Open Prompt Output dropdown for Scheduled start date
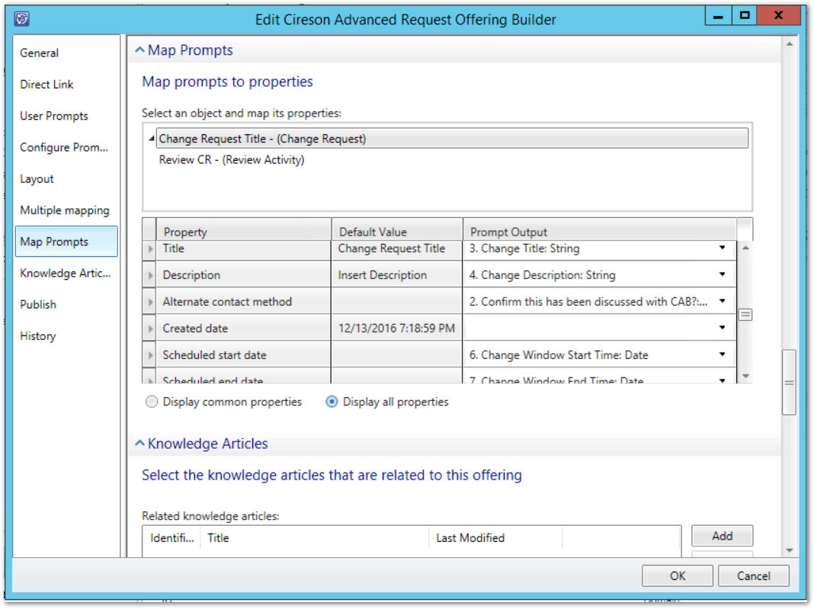The image size is (814, 609). click(722, 354)
